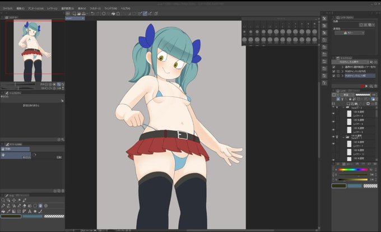
Task: Toggle Snap to ruler in command bar
Action: pos(140,13)
